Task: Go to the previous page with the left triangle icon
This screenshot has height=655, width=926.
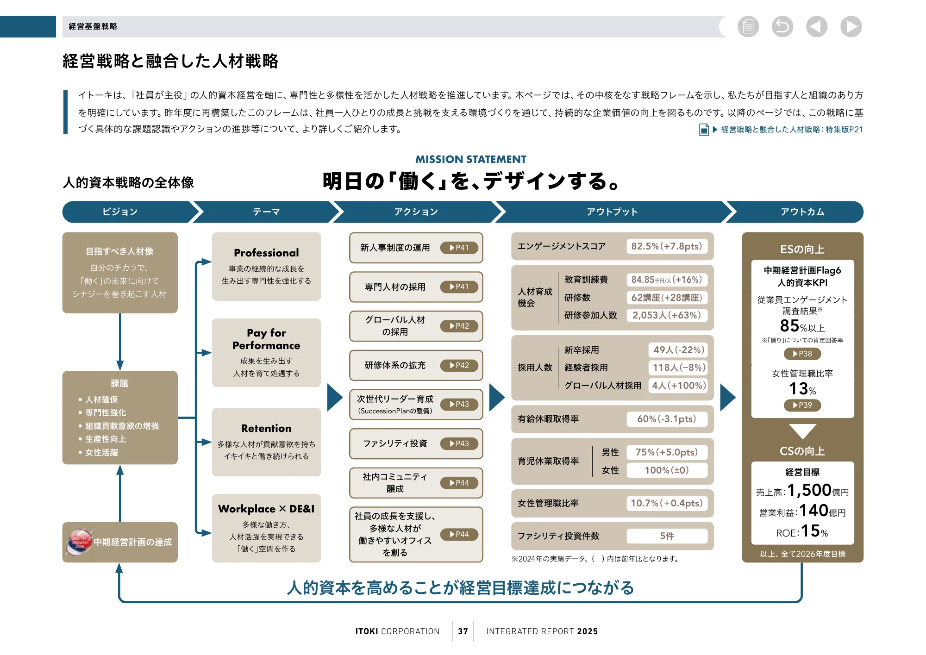Action: click(817, 26)
